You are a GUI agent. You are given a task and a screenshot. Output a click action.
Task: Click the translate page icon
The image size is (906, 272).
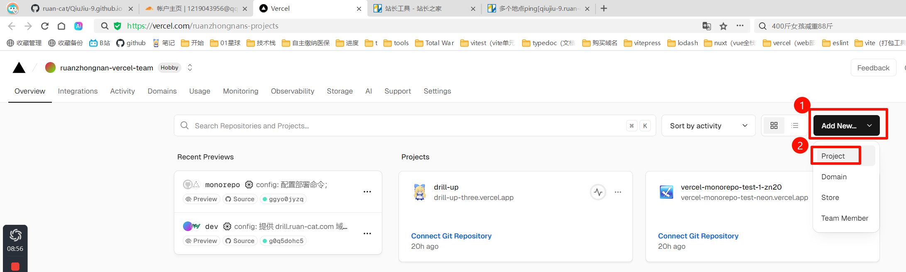(x=706, y=26)
